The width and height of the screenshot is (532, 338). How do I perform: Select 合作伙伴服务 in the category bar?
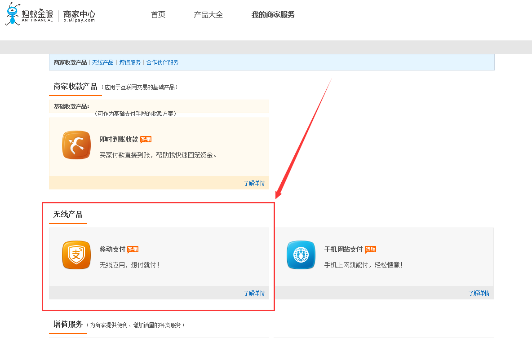coord(162,62)
